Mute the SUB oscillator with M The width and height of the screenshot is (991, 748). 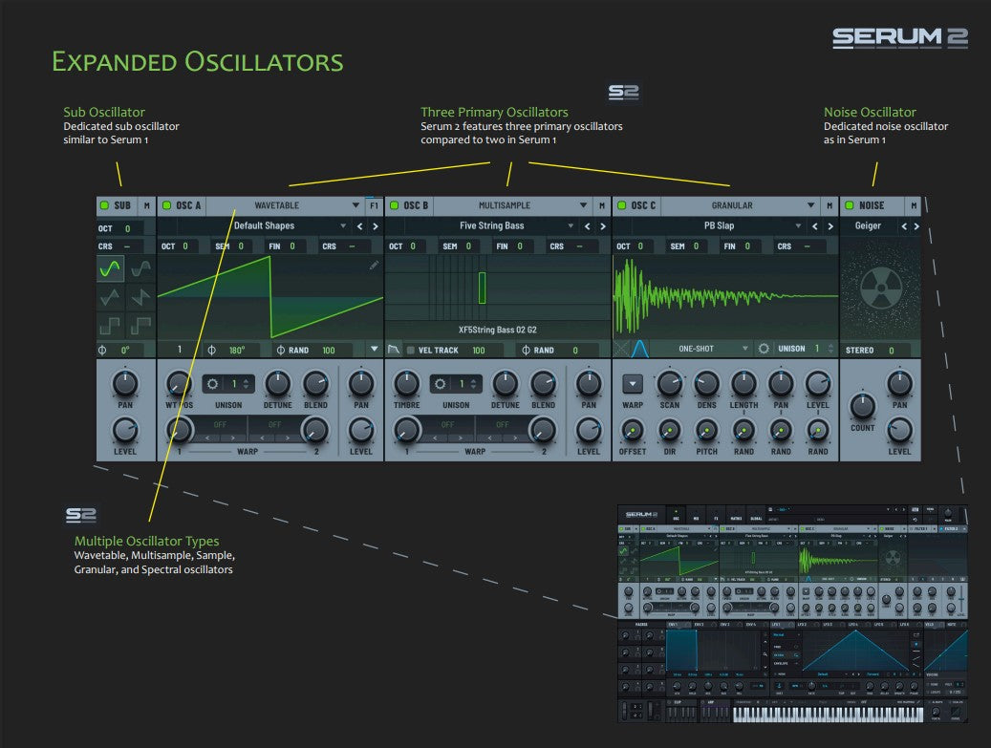pyautogui.click(x=146, y=205)
